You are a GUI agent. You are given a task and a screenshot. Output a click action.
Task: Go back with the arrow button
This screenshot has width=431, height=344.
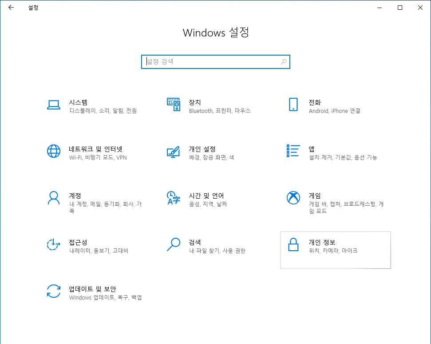tap(11, 8)
